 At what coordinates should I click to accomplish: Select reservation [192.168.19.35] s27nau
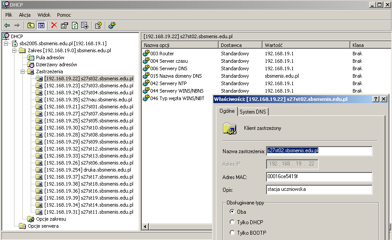[88, 100]
